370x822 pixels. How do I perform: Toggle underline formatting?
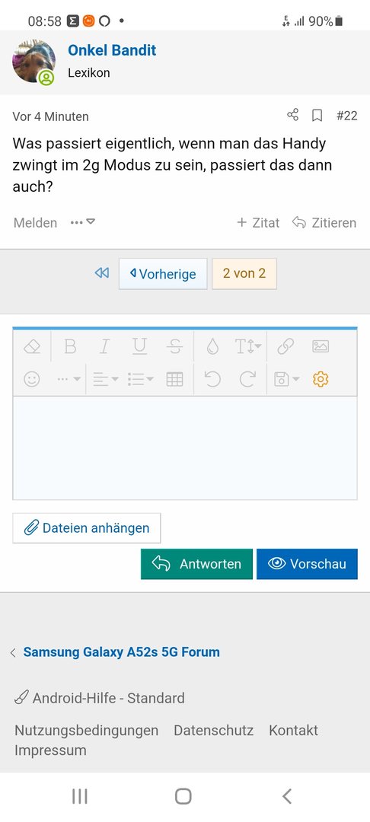point(139,346)
